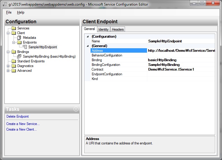Select Standard Endpoints tree label

(31, 61)
